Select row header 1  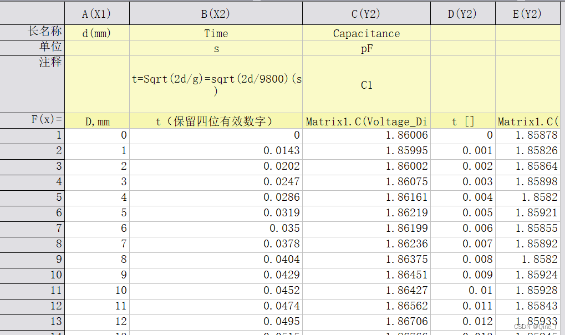32,136
